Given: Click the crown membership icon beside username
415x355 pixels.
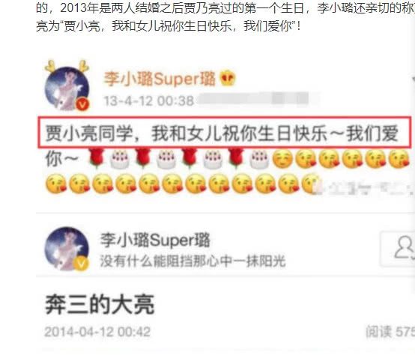Looking at the screenshot, I should click(x=228, y=78).
